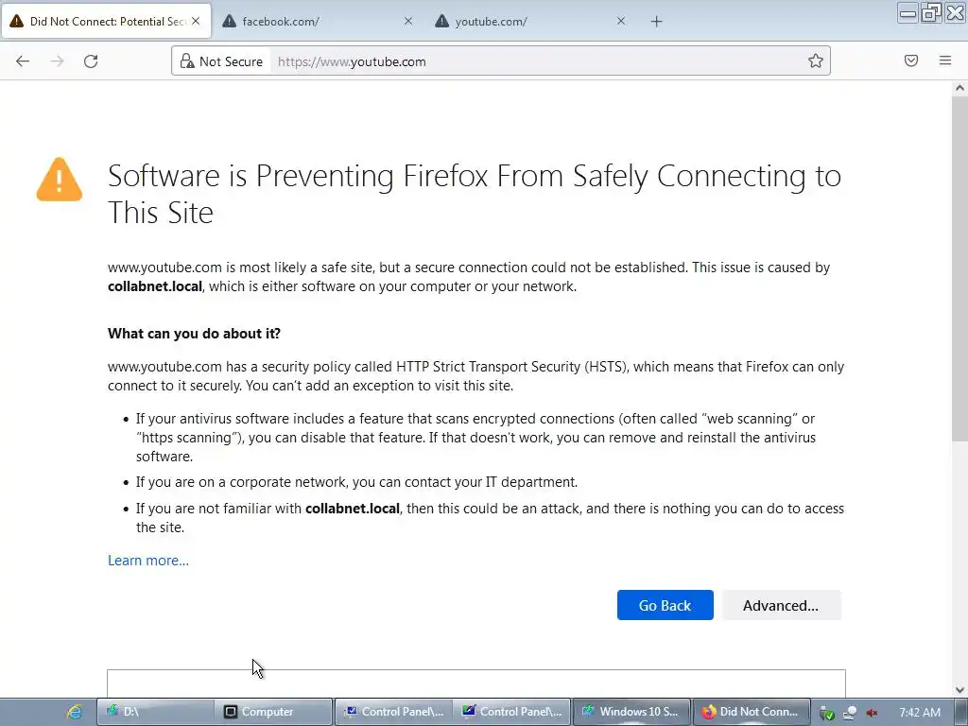Screen dimensions: 968x726
Task: Click the page scrollbar up arrow
Action: [x=959, y=88]
